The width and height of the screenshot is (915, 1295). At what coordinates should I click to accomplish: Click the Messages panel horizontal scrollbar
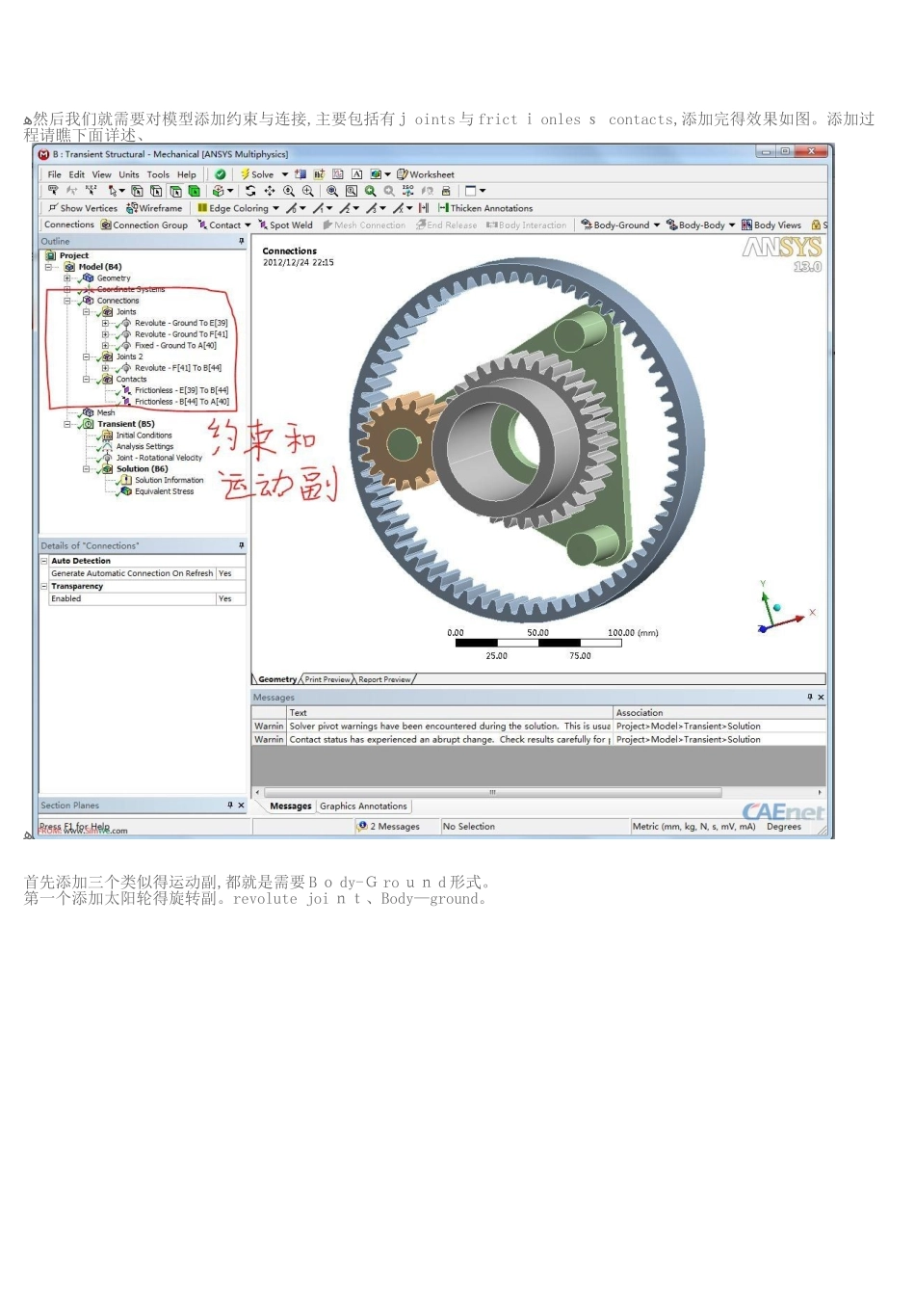[492, 792]
